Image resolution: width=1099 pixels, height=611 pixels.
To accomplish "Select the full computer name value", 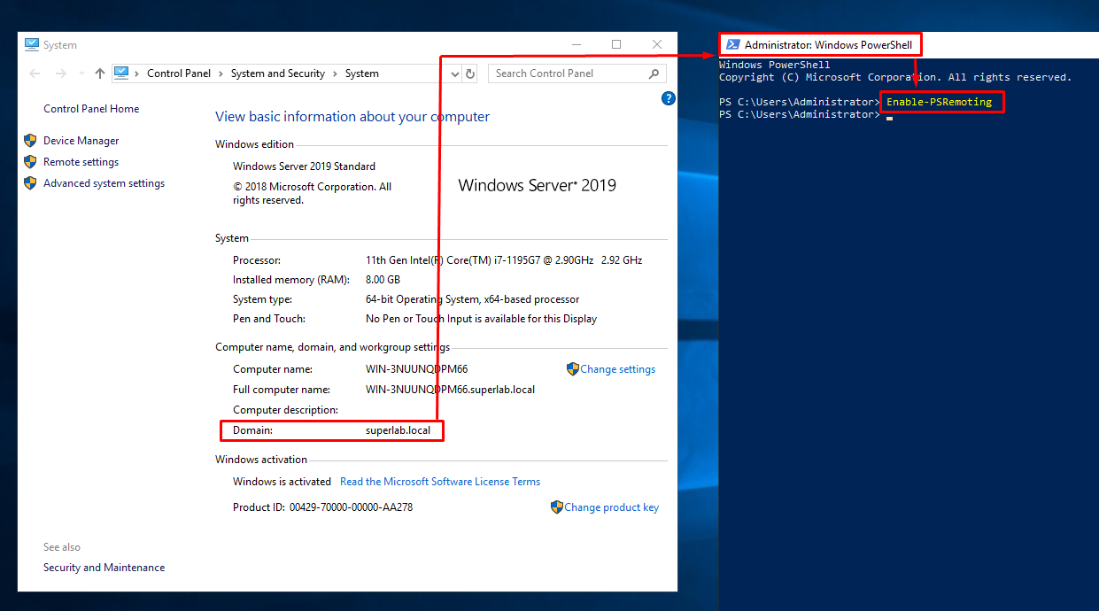I will [x=450, y=390].
